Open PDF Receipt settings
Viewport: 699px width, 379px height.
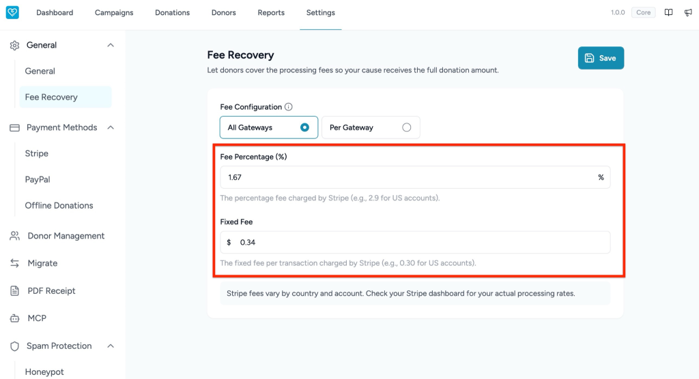coord(51,291)
